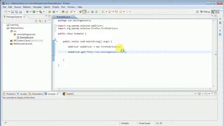Click the Task List icon in right trim
Image resolution: width=224 pixels, height=126 pixels.
pos(220,23)
